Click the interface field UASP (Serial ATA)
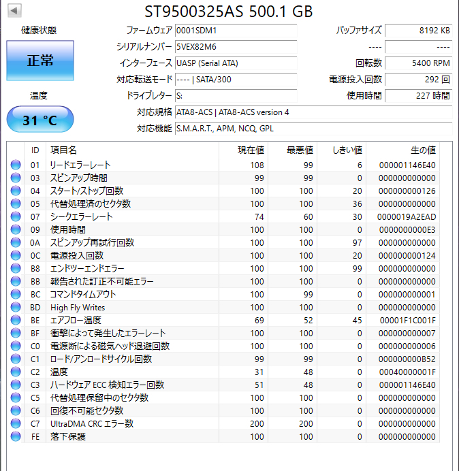This screenshot has height=471, width=459. [236, 63]
